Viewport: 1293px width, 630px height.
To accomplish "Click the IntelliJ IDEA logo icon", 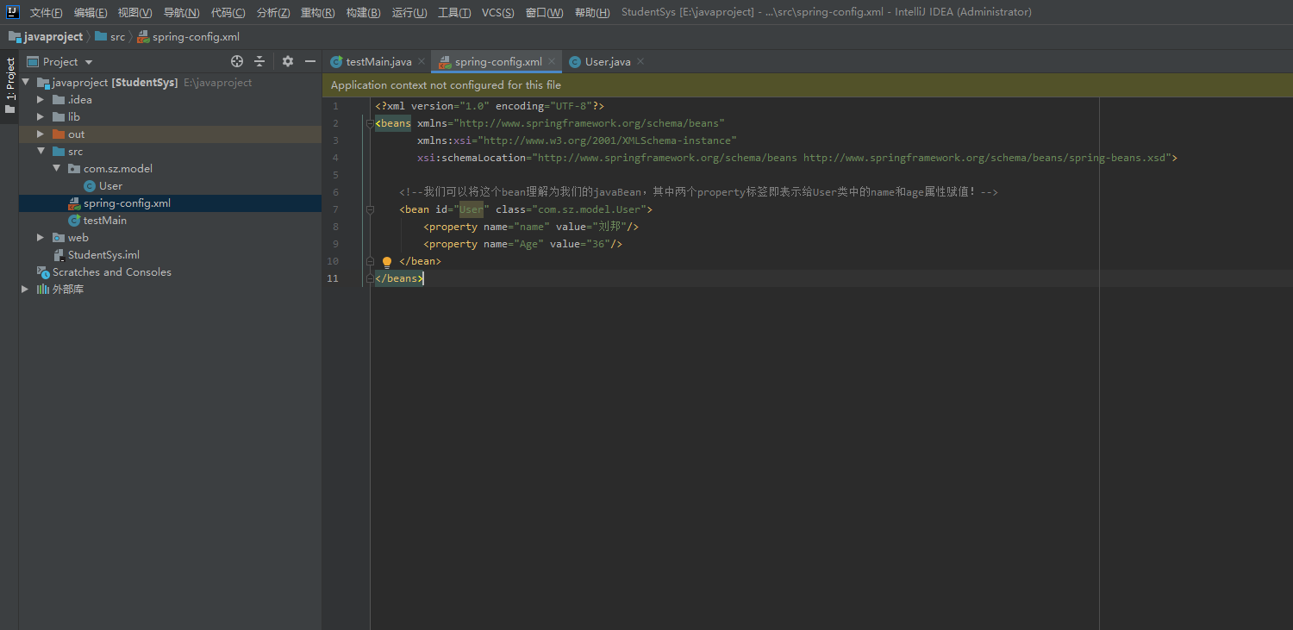I will [x=12, y=12].
